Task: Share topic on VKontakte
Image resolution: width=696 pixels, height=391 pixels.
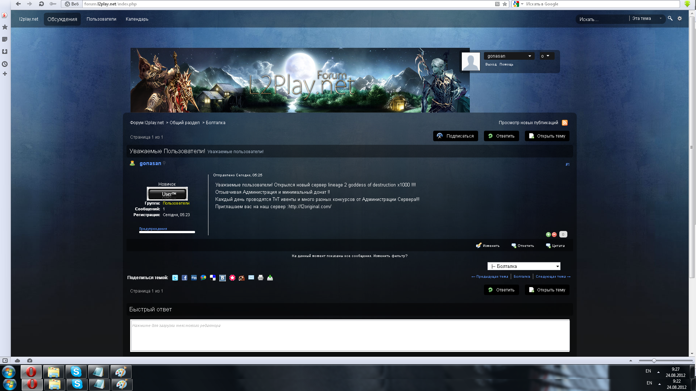Action: coord(223,278)
